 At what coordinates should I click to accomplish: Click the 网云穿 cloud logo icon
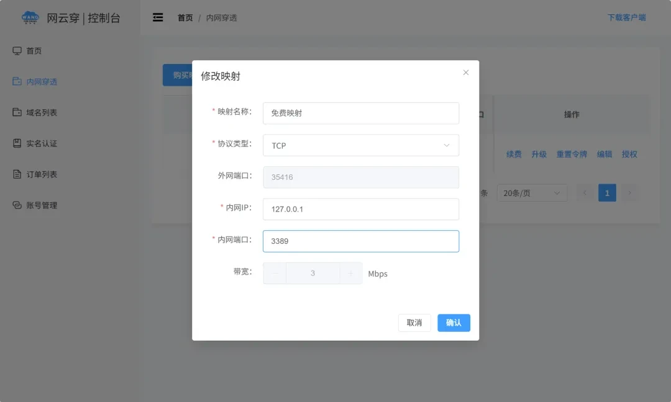coord(30,17)
